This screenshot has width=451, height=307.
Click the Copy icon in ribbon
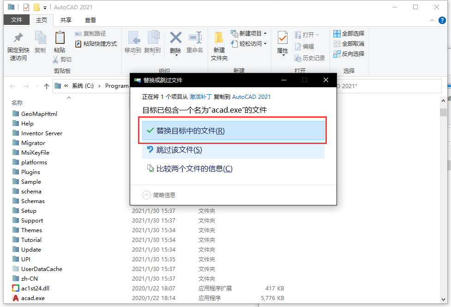40,38
